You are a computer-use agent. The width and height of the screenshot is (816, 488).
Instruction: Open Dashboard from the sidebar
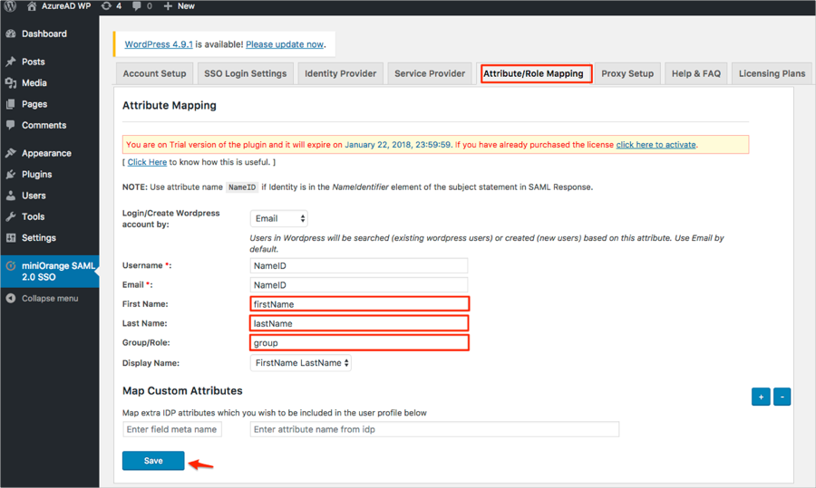(x=44, y=34)
